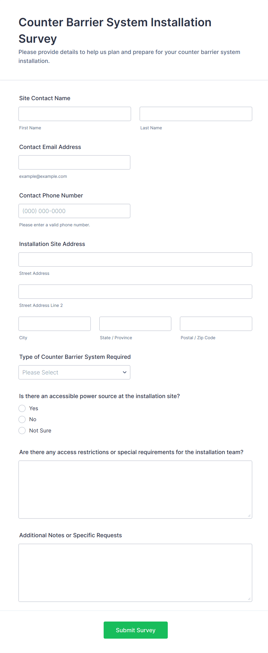Click the Submit Survey button
The height and width of the screenshot is (653, 268).
coord(135,630)
